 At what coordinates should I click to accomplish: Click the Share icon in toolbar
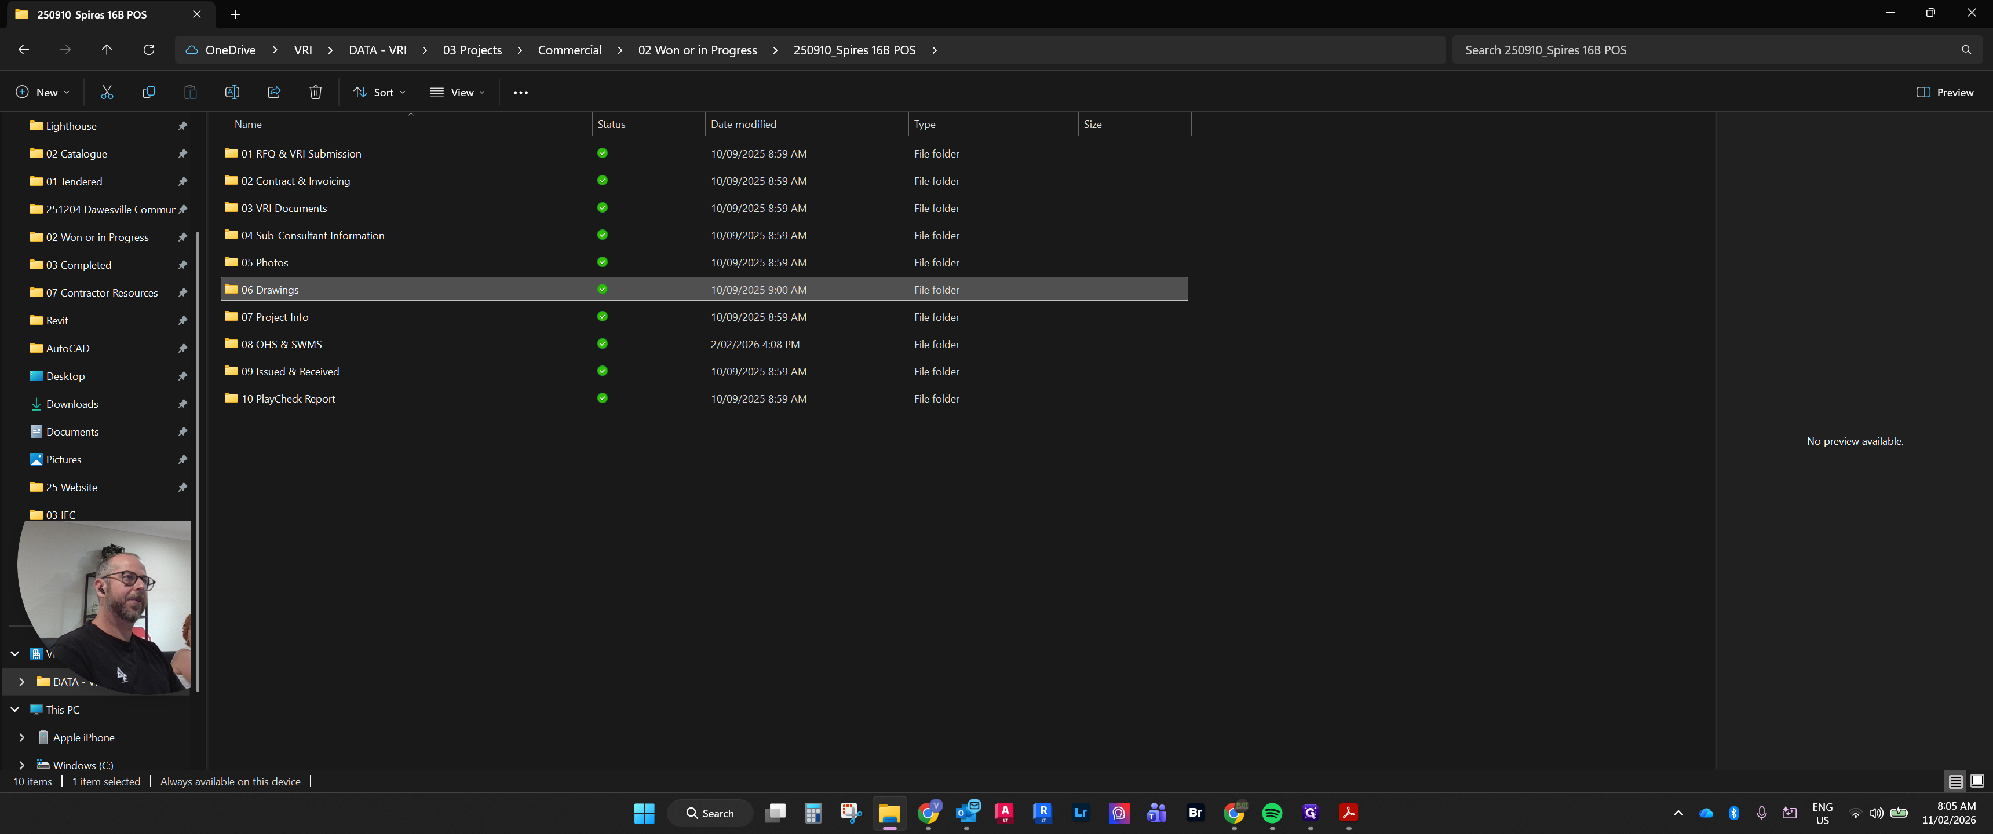tap(274, 92)
